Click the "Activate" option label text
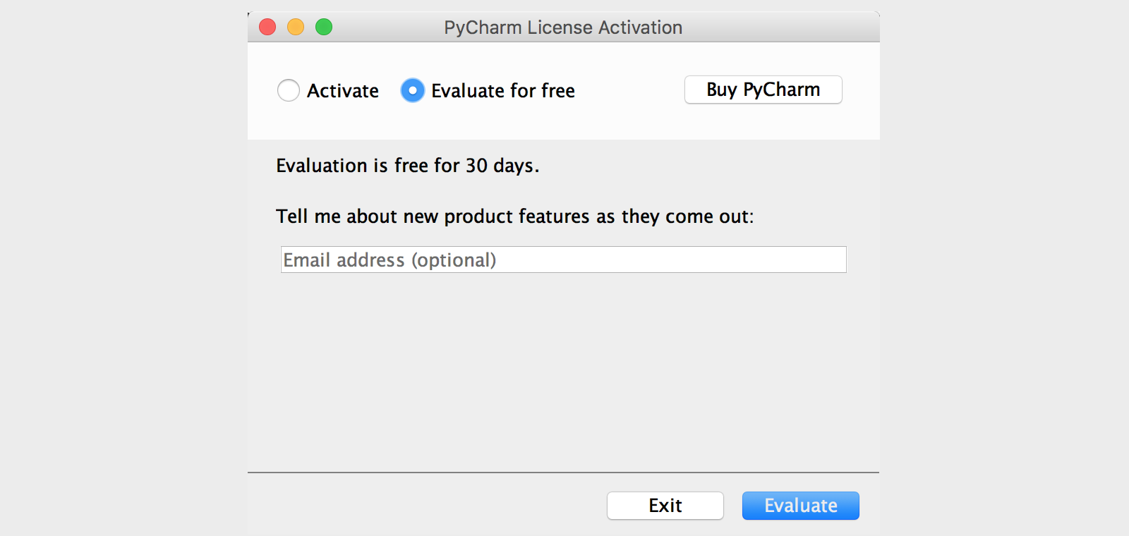This screenshot has height=536, width=1129. point(343,91)
